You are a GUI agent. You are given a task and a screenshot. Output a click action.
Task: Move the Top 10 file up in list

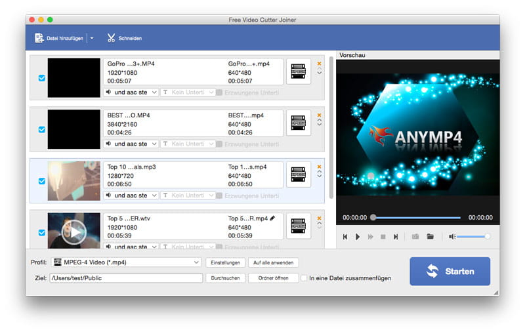point(320,171)
